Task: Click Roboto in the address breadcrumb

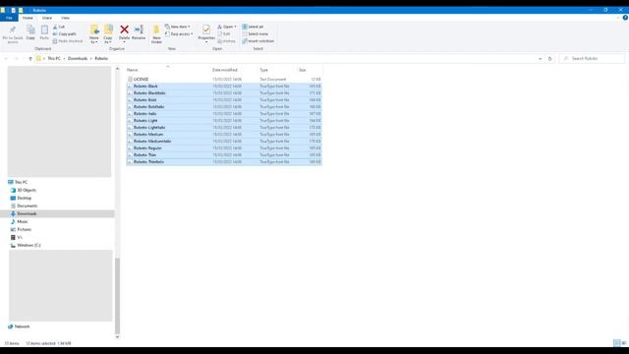Action: click(101, 59)
